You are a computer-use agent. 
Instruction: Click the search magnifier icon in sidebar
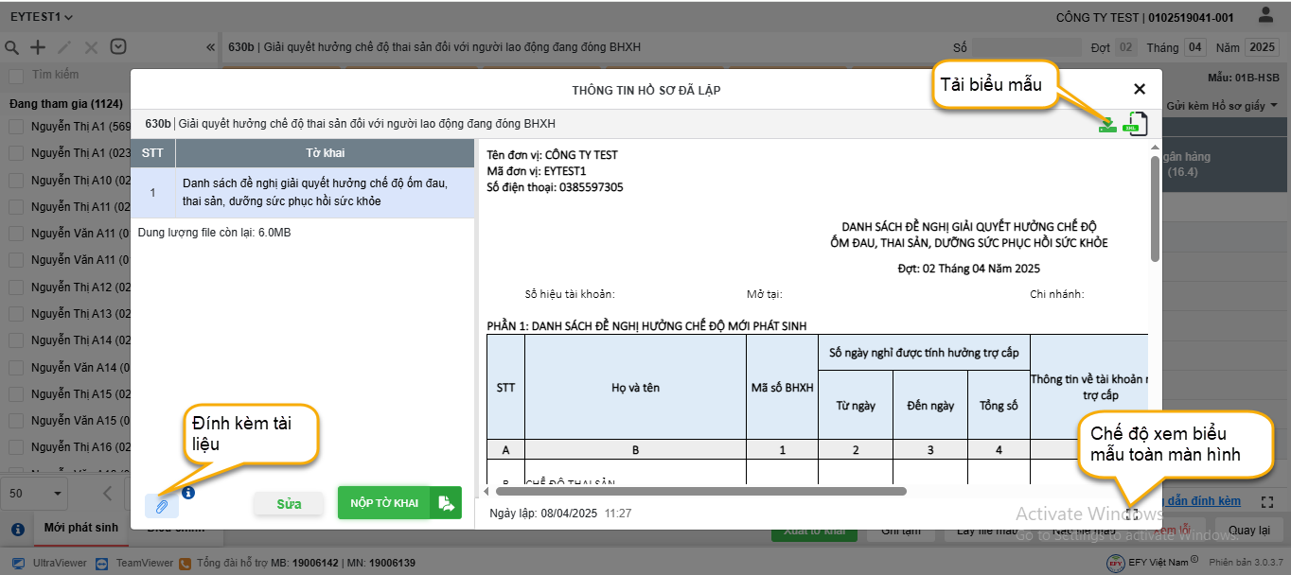(12, 47)
